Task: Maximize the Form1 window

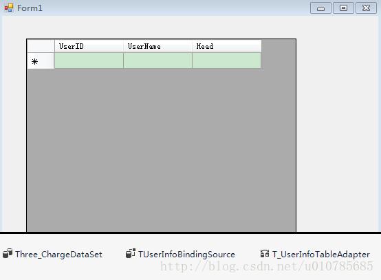Action: [343, 8]
